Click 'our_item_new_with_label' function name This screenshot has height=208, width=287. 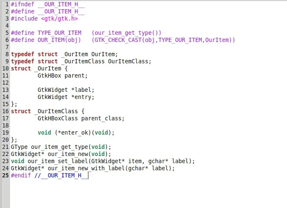click(x=86, y=169)
